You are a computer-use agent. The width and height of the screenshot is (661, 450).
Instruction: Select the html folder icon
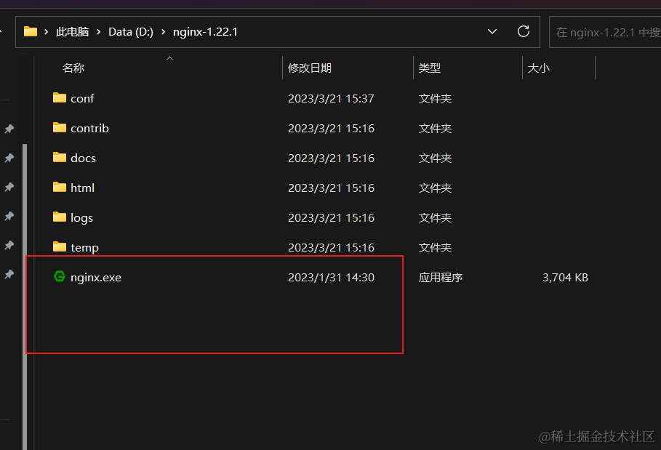tap(60, 187)
